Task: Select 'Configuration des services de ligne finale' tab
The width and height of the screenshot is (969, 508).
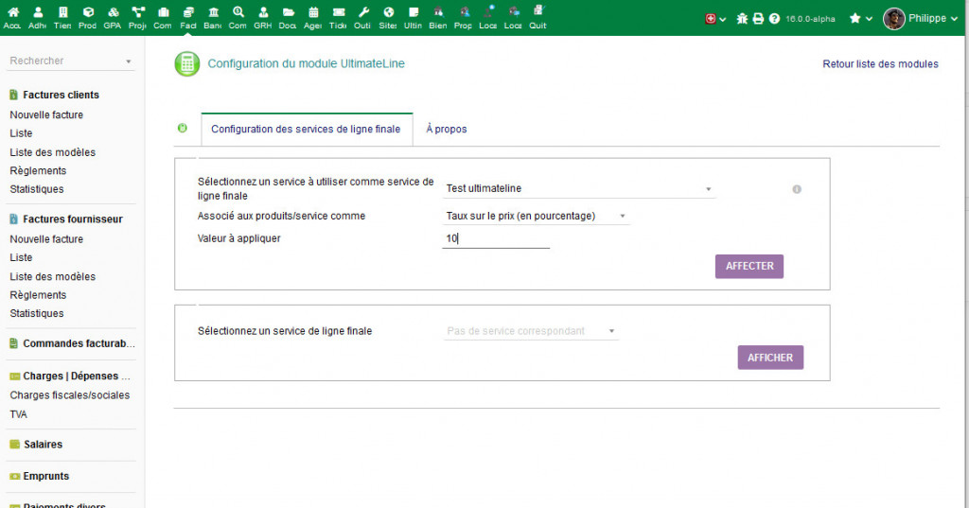Action: click(306, 130)
